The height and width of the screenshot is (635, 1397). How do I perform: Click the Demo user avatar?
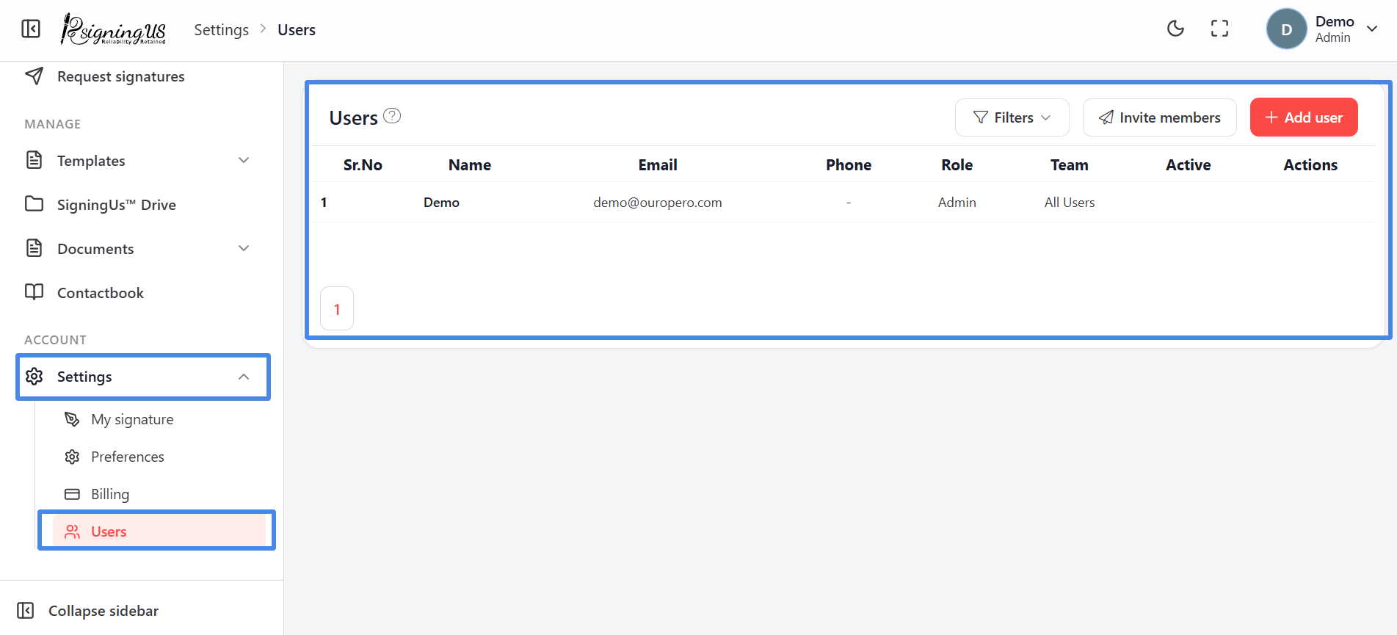click(x=1286, y=29)
